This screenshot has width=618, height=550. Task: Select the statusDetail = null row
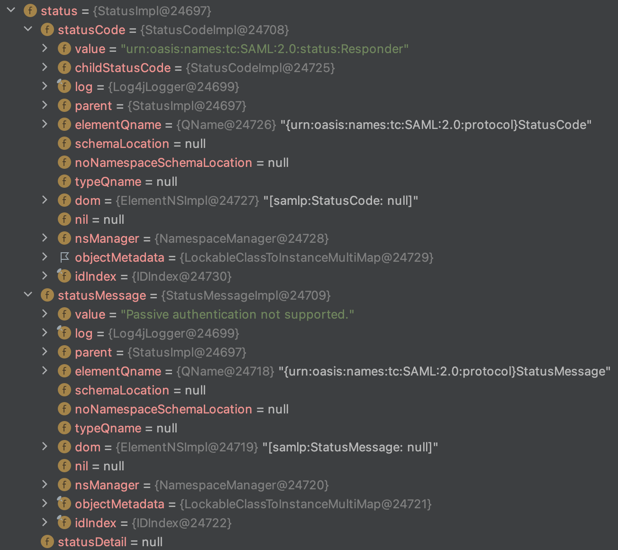tap(110, 542)
